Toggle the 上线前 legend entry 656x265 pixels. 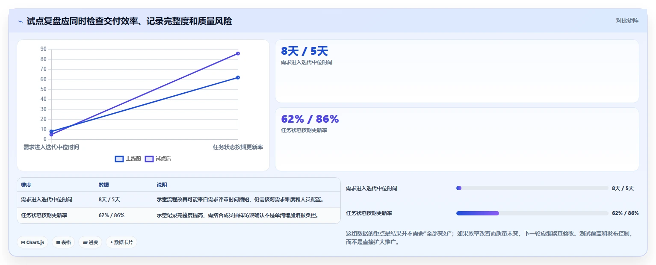[x=128, y=159]
